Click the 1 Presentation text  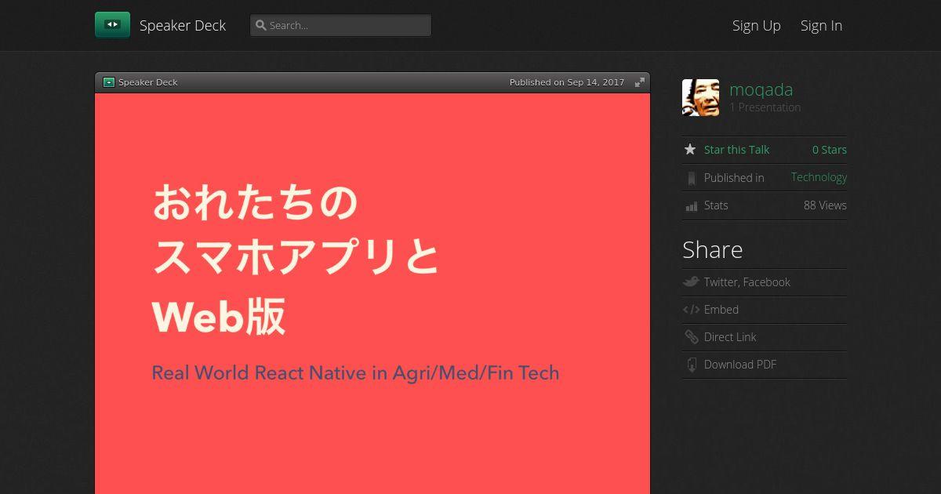pyautogui.click(x=765, y=107)
